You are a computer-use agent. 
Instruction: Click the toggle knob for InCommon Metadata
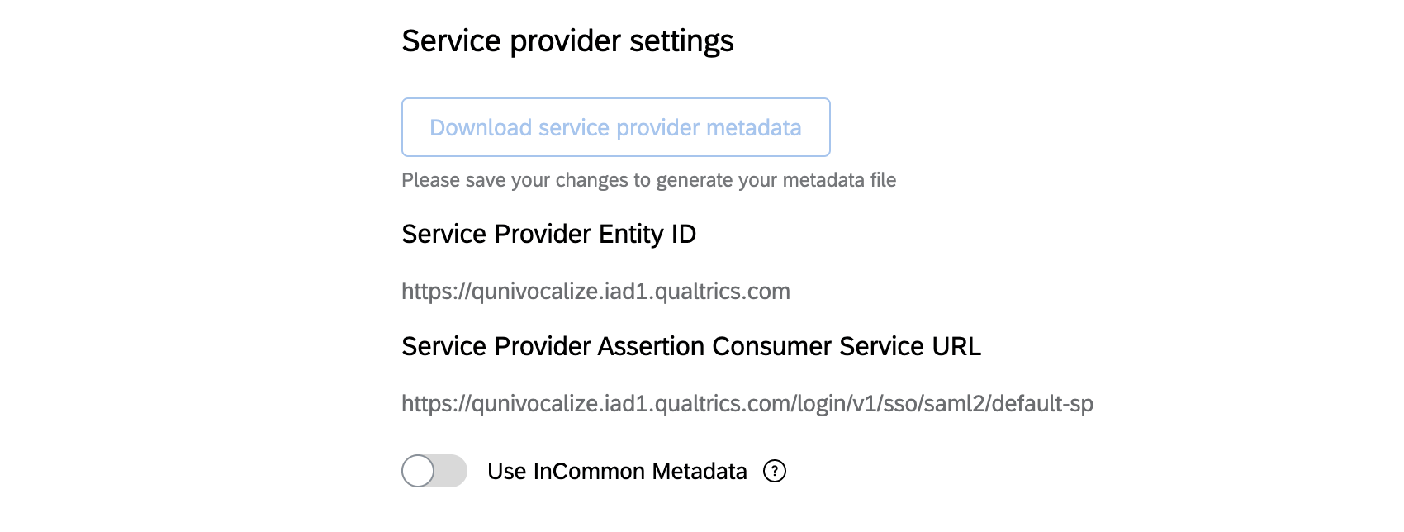424,471
